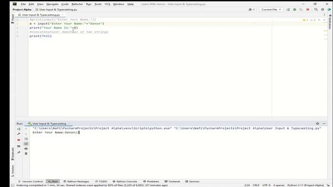Go to next highlighted error arrow
This screenshot has width=333, height=187.
pyautogui.click(x=324, y=20)
